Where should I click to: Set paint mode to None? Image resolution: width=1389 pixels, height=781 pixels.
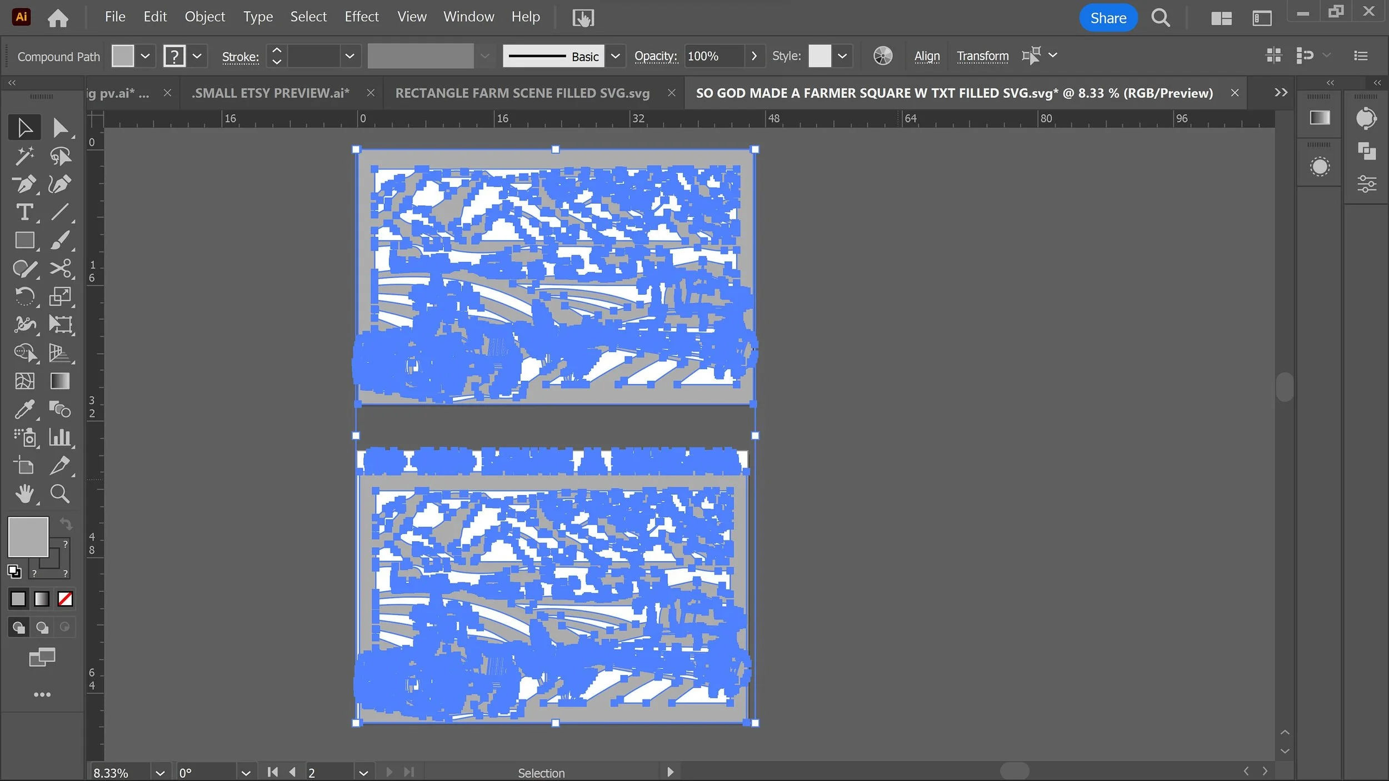point(65,599)
